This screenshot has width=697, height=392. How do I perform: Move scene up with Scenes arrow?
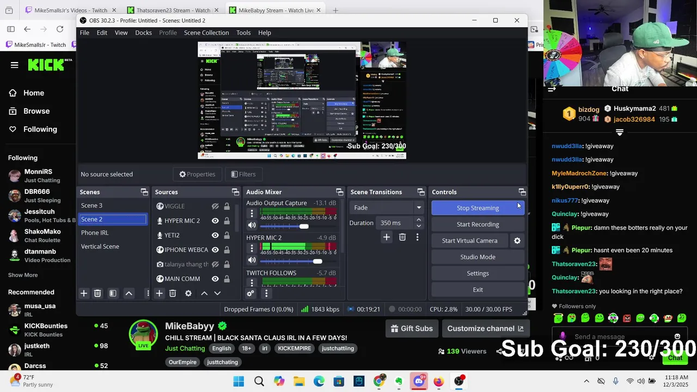point(129,293)
